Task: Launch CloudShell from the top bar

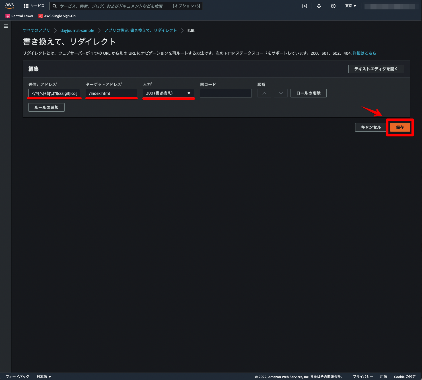Action: [304, 6]
